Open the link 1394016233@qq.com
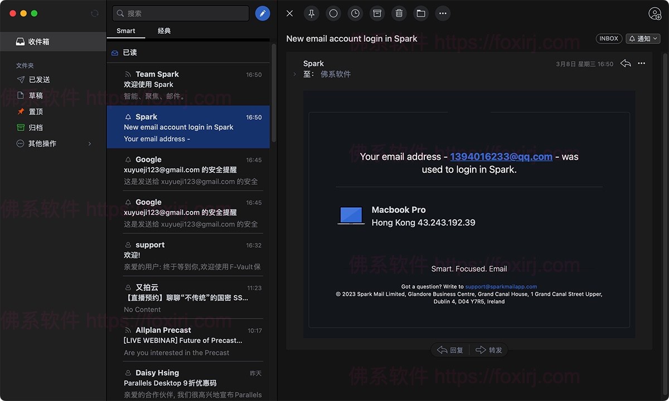This screenshot has width=669, height=401. (500, 157)
